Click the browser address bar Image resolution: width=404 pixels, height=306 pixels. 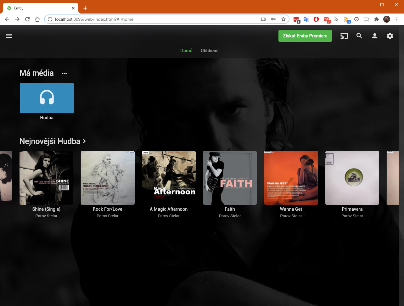[x=154, y=19]
